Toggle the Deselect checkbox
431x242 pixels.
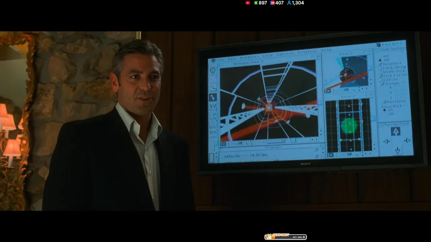381,64
